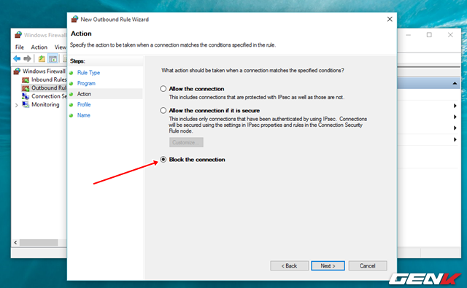This screenshot has width=467, height=288.
Task: Click the grayed Customize button
Action: coord(187,142)
